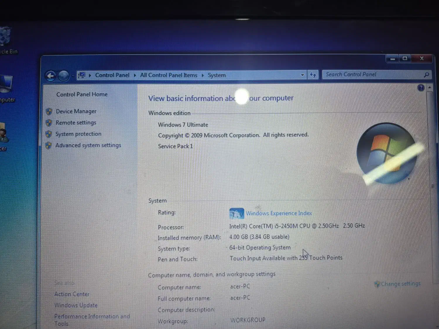Click the System breadcrumb
The image size is (439, 329).
coord(217,75)
